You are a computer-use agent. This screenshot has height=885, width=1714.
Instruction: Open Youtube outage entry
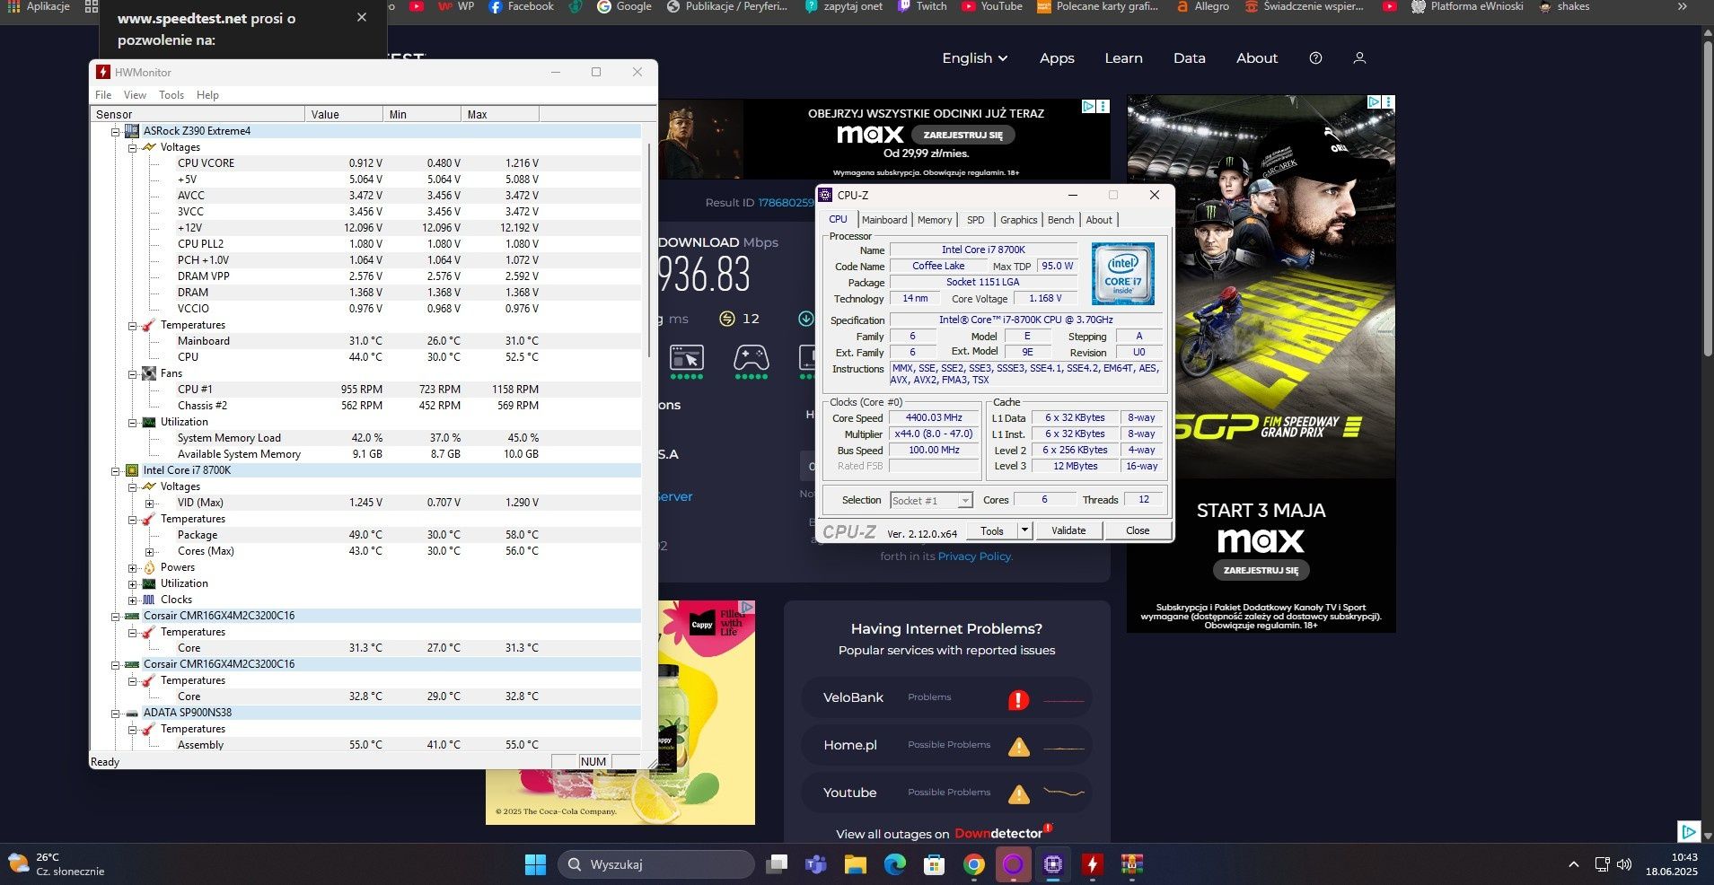coord(946,793)
